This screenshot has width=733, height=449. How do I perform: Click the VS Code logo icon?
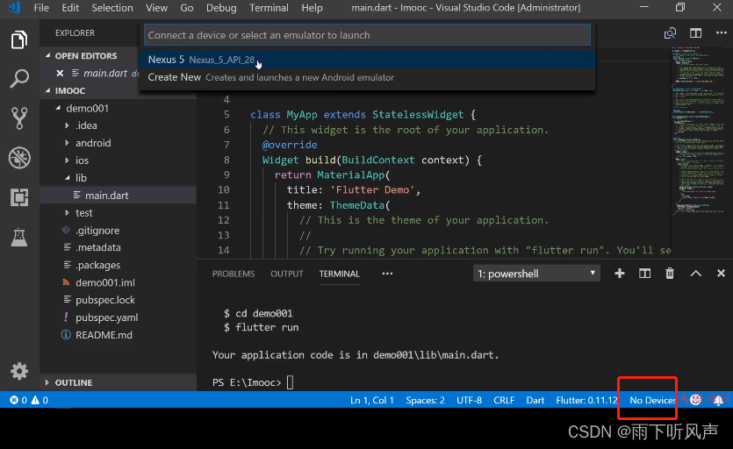[x=15, y=8]
